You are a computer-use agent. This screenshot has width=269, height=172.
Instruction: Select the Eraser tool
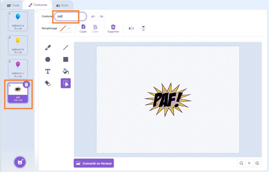[48, 83]
